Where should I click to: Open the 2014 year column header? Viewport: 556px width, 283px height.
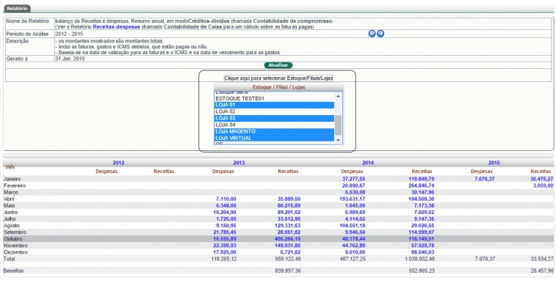click(368, 163)
